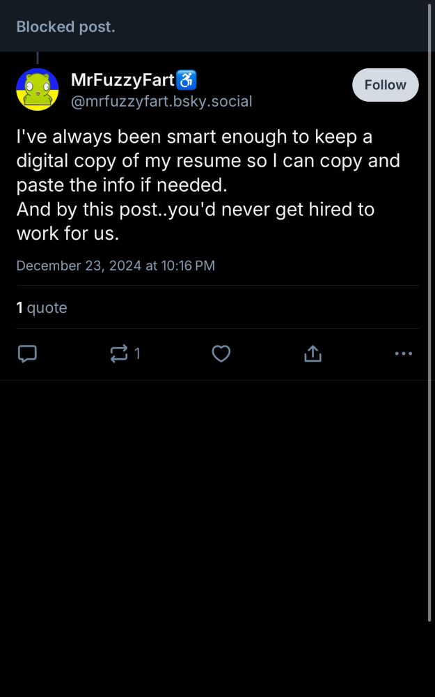Click the "you'd never get hired" sentence

click(x=195, y=210)
